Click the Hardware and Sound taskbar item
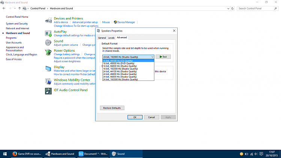The width and height of the screenshot is (281, 158). pos(60,154)
